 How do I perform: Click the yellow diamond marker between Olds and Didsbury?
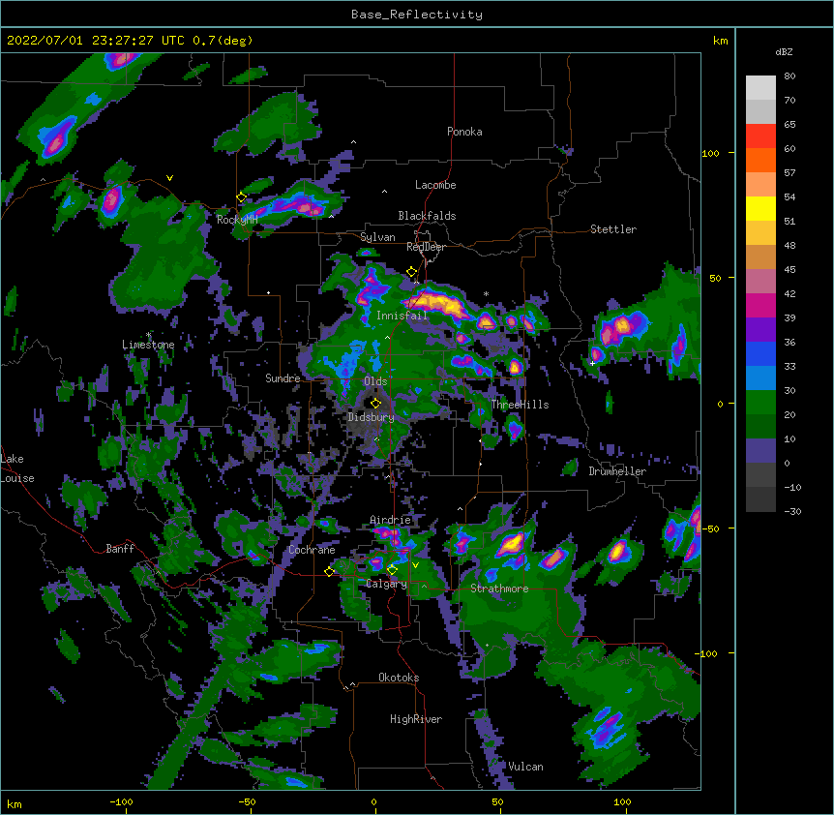tap(375, 403)
